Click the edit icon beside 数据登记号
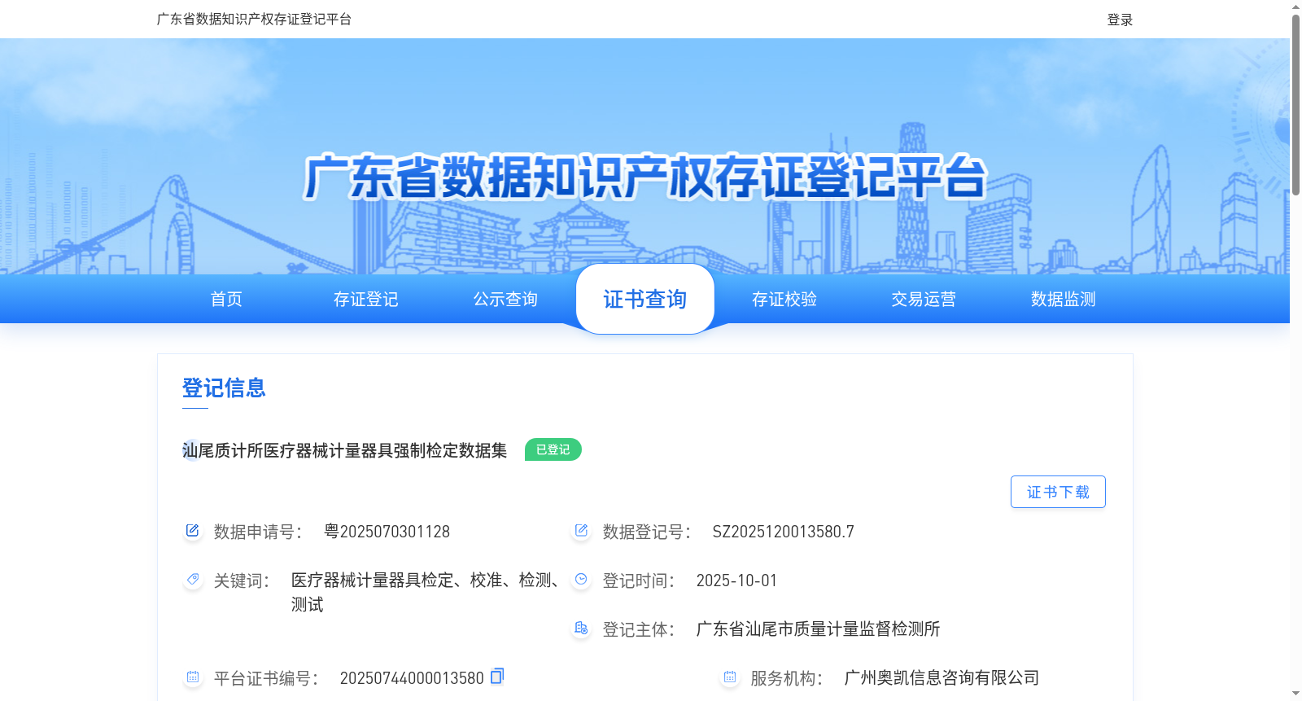 click(x=581, y=531)
